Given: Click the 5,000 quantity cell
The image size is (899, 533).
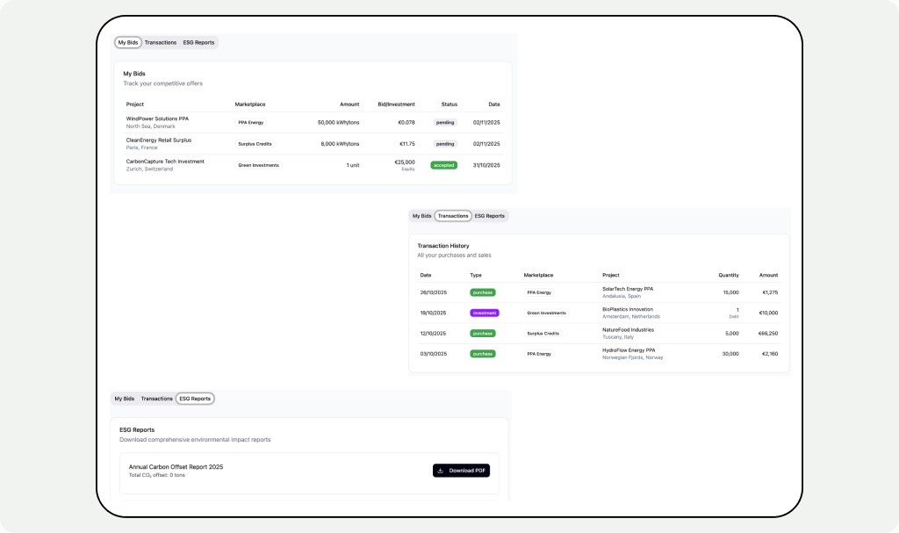Looking at the screenshot, I should point(731,334).
